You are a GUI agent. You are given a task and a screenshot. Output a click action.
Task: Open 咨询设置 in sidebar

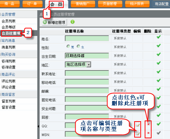click(x=9, y=67)
